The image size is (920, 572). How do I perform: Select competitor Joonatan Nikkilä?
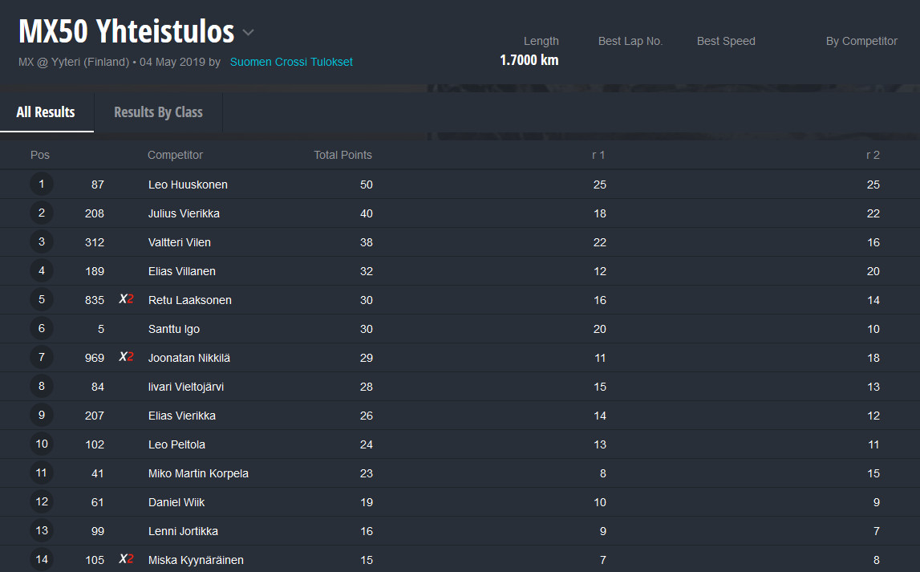189,358
